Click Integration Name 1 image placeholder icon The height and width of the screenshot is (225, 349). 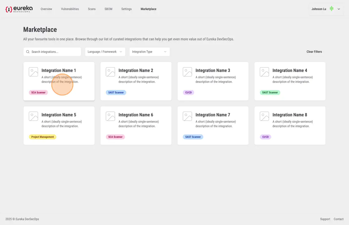tap(33, 72)
